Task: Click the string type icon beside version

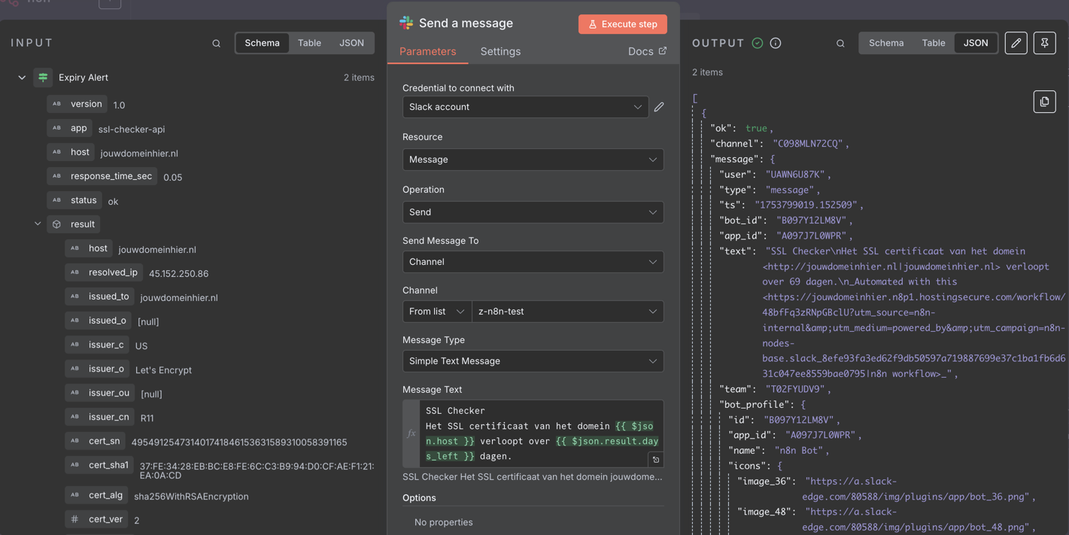Action: pos(57,104)
